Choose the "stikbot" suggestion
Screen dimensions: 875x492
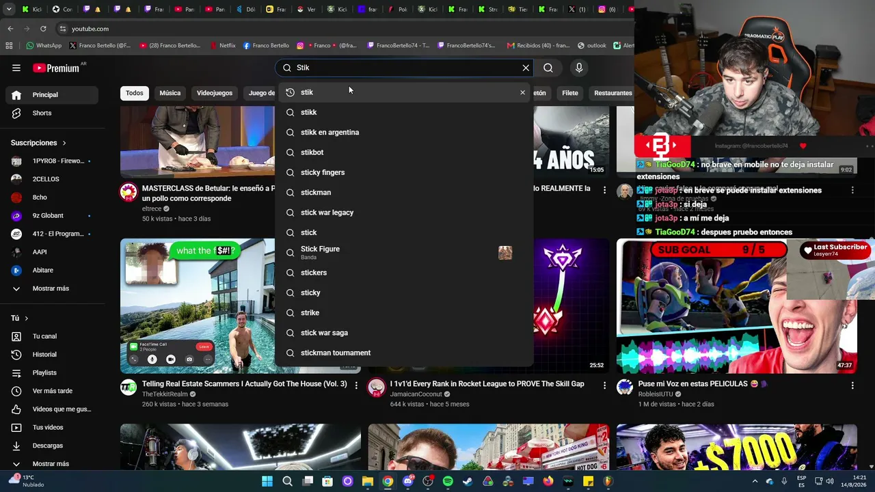404,152
